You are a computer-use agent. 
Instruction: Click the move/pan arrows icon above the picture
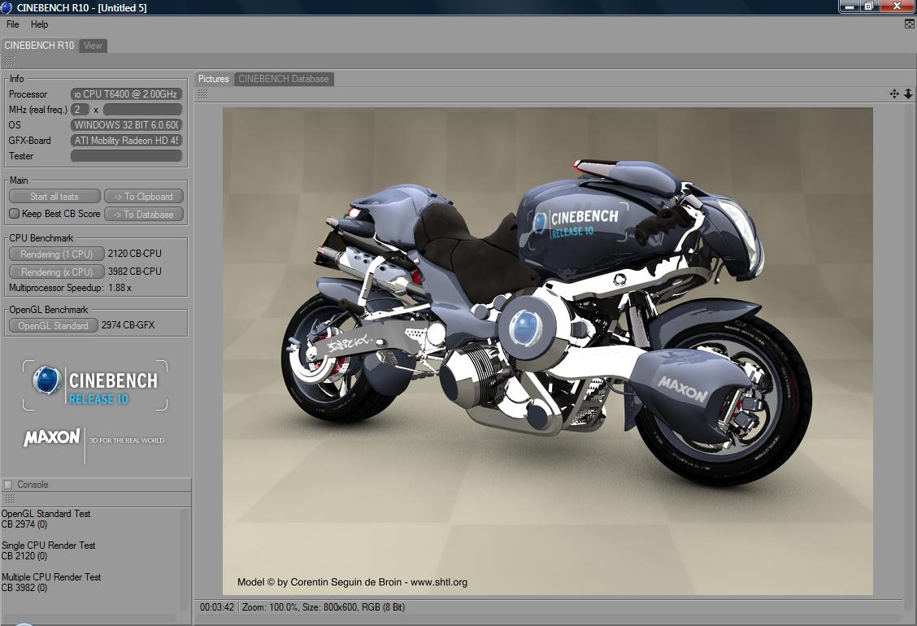coord(894,93)
